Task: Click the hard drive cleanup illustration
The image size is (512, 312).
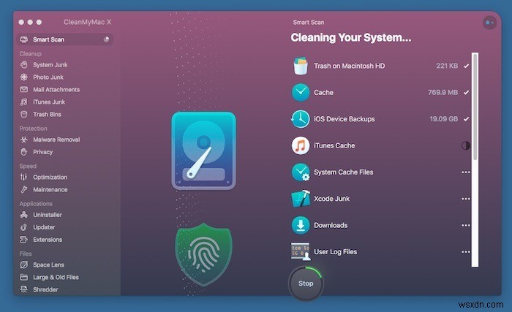Action: click(x=204, y=151)
